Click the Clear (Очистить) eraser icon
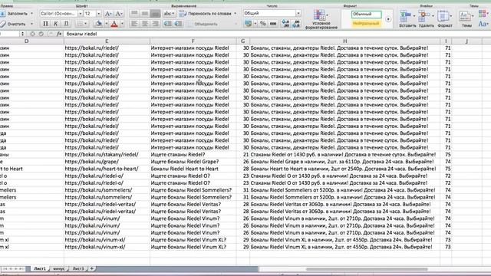The height and width of the screenshot is (276, 491). coord(2,24)
